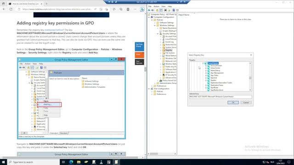Open new tab with plus button
This screenshot has width=294, height=165.
click(x=46, y=4)
